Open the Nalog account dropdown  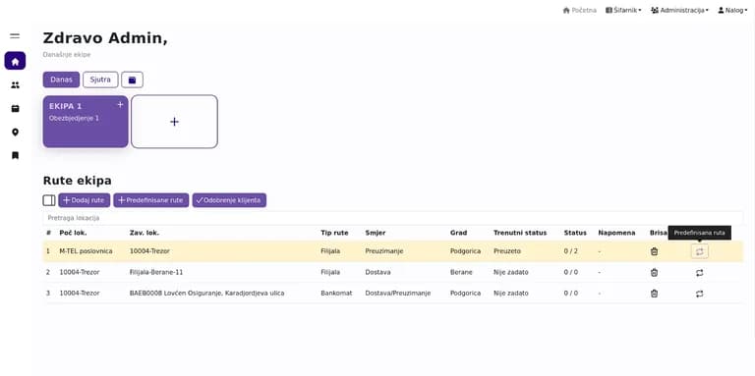tap(732, 10)
